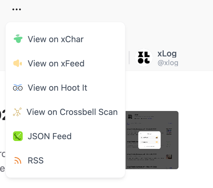
Task: Click the Hoot It owl eyes icon
Action: [x=18, y=88]
